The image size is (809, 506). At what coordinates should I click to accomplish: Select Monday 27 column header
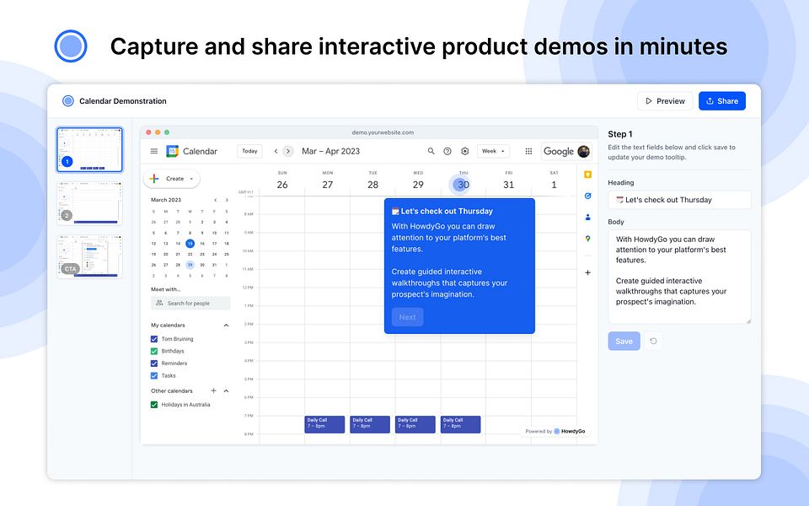coord(328,181)
